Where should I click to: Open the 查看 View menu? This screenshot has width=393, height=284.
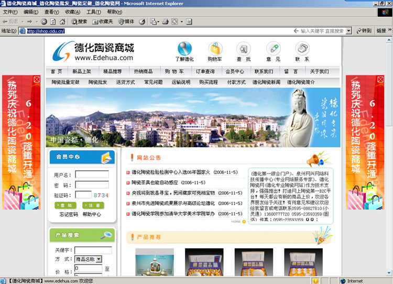point(52,12)
